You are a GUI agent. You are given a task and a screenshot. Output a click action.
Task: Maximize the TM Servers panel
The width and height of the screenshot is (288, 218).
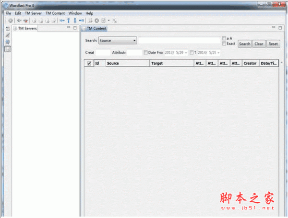coord(75,28)
